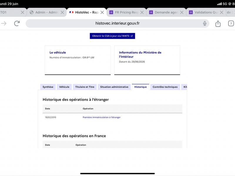Select the Historique tab

point(140,87)
